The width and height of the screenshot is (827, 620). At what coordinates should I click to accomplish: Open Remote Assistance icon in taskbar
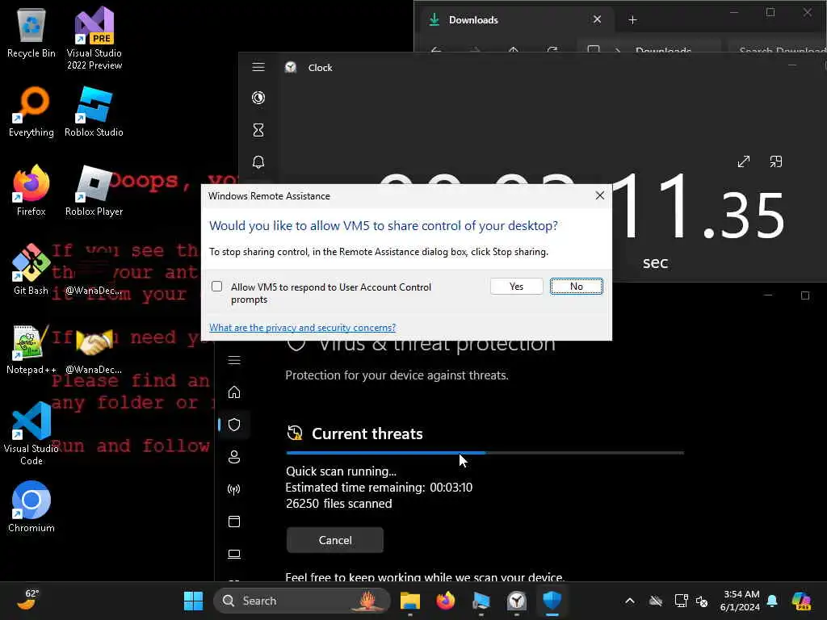pos(481,601)
